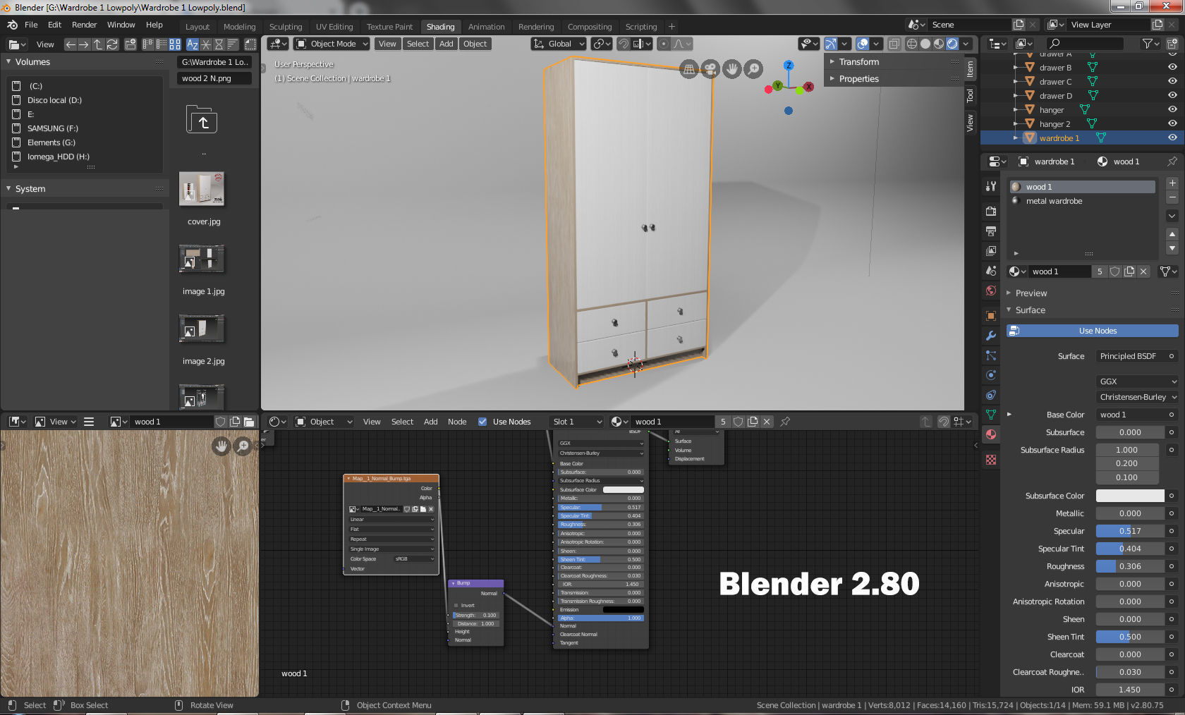The height and width of the screenshot is (715, 1185).
Task: Add new collection in outliner
Action: click(x=1172, y=44)
